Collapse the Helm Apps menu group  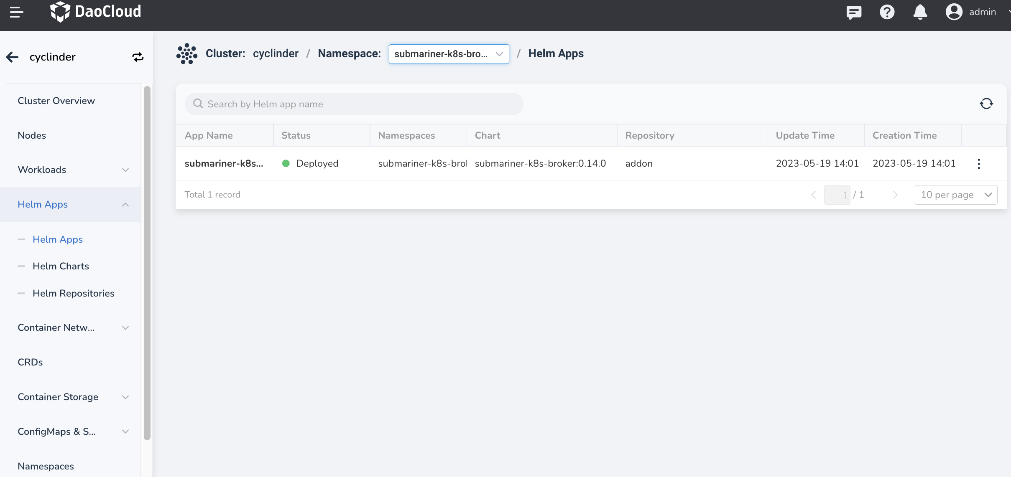(x=71, y=204)
